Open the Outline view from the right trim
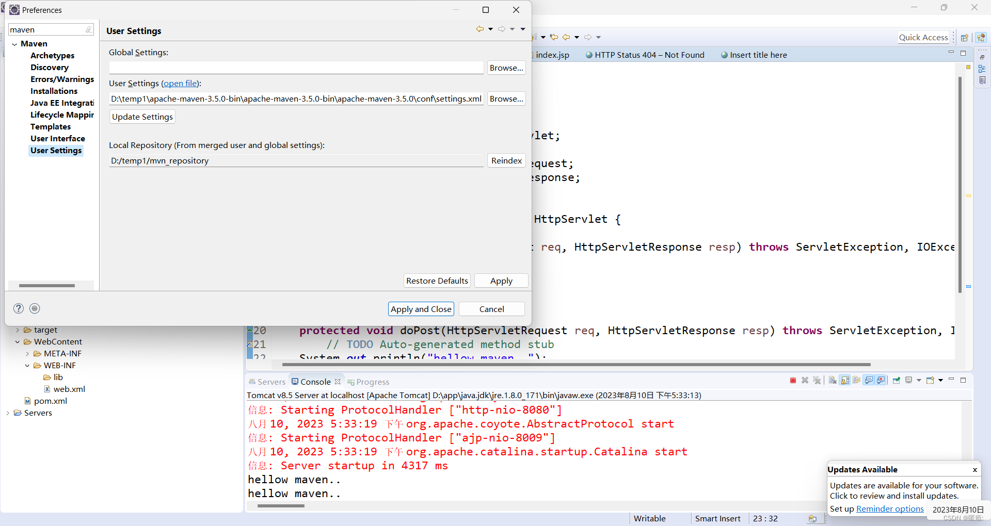 [982, 69]
